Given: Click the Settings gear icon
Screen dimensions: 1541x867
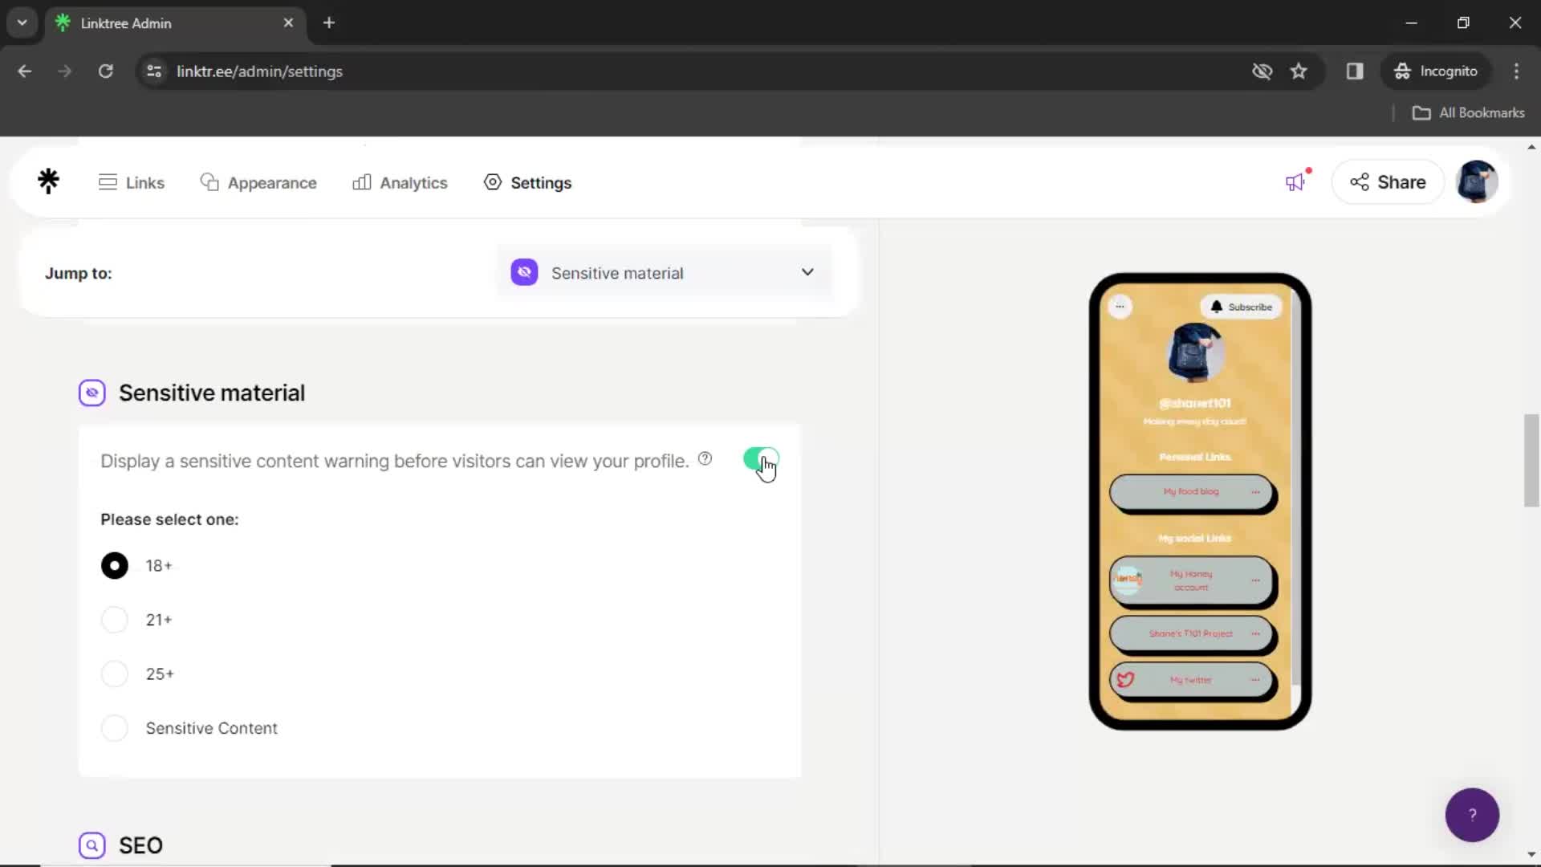Looking at the screenshot, I should coord(492,182).
